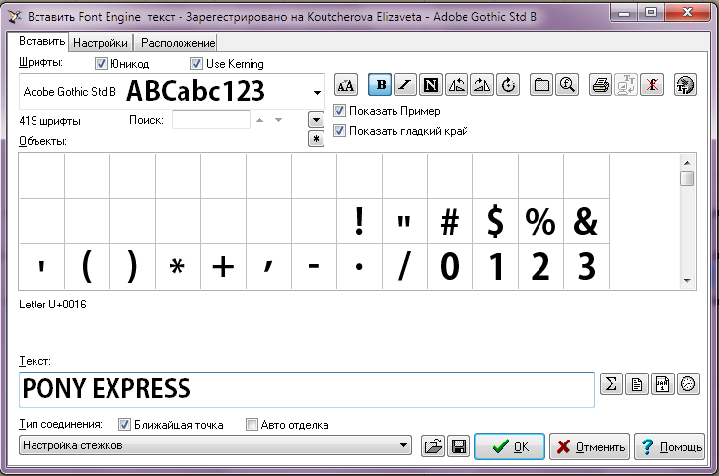Click the open folder icon near OK
719x476 pixels.
pos(432,446)
